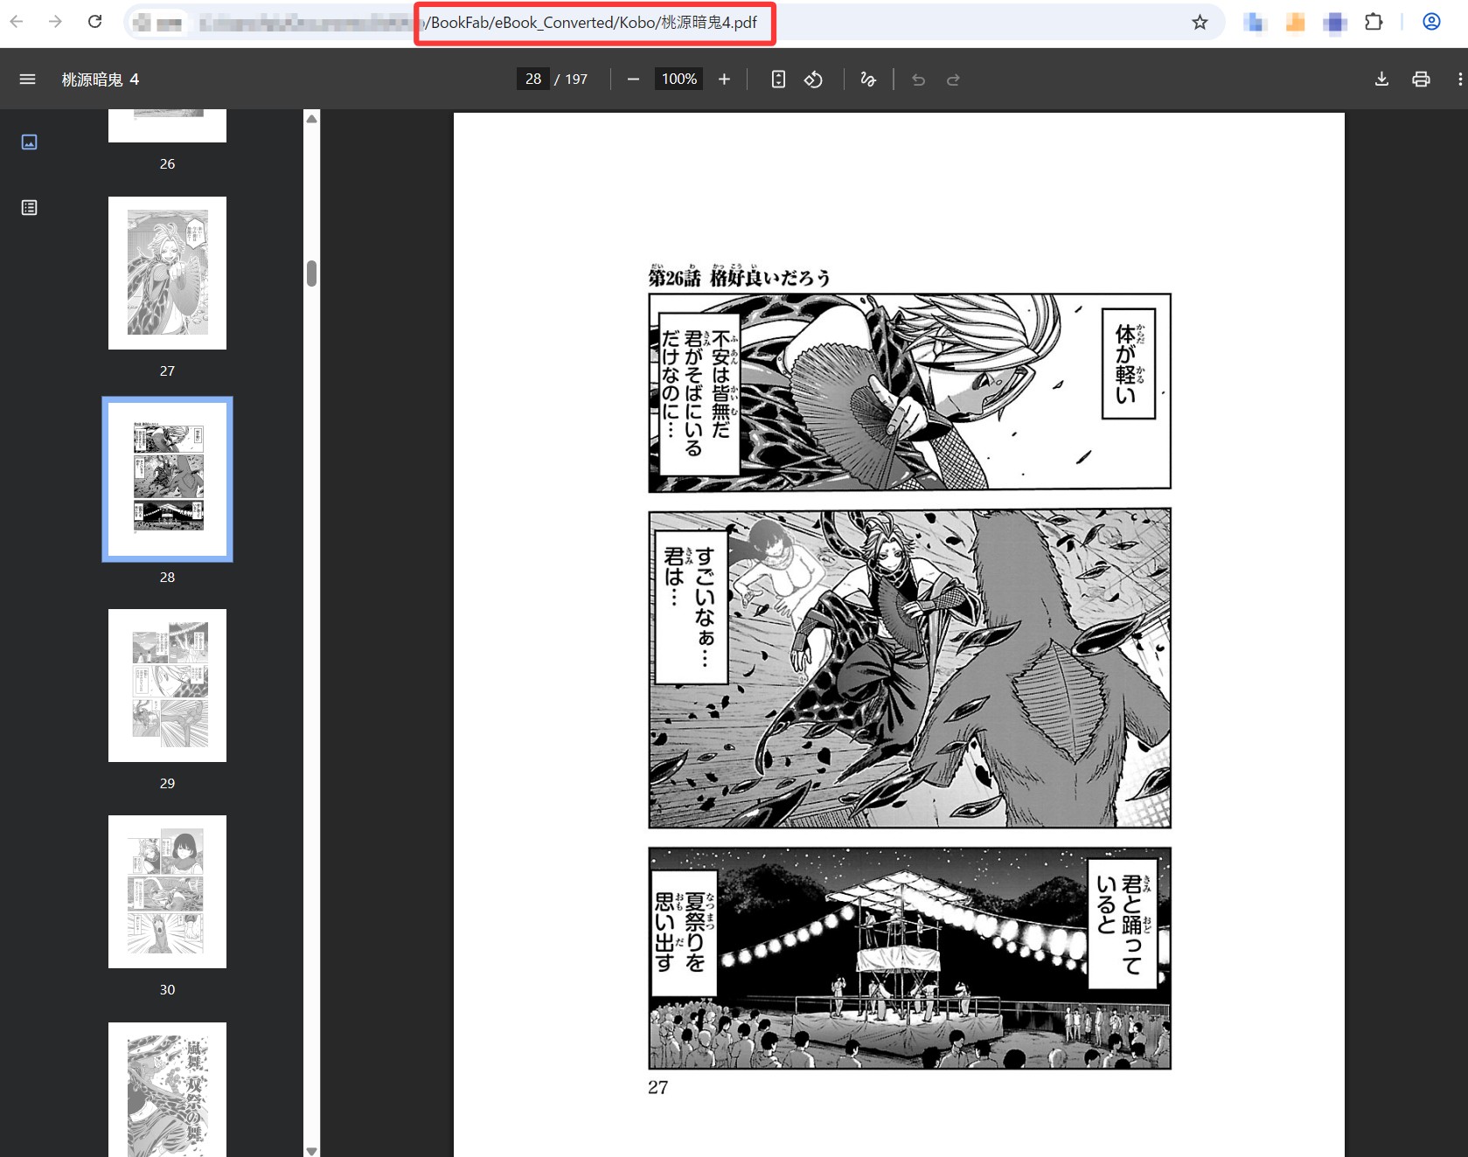Open the browser extensions menu
The image size is (1468, 1157).
click(1374, 22)
